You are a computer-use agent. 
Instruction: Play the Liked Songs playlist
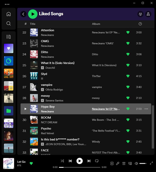[x=33, y=14]
